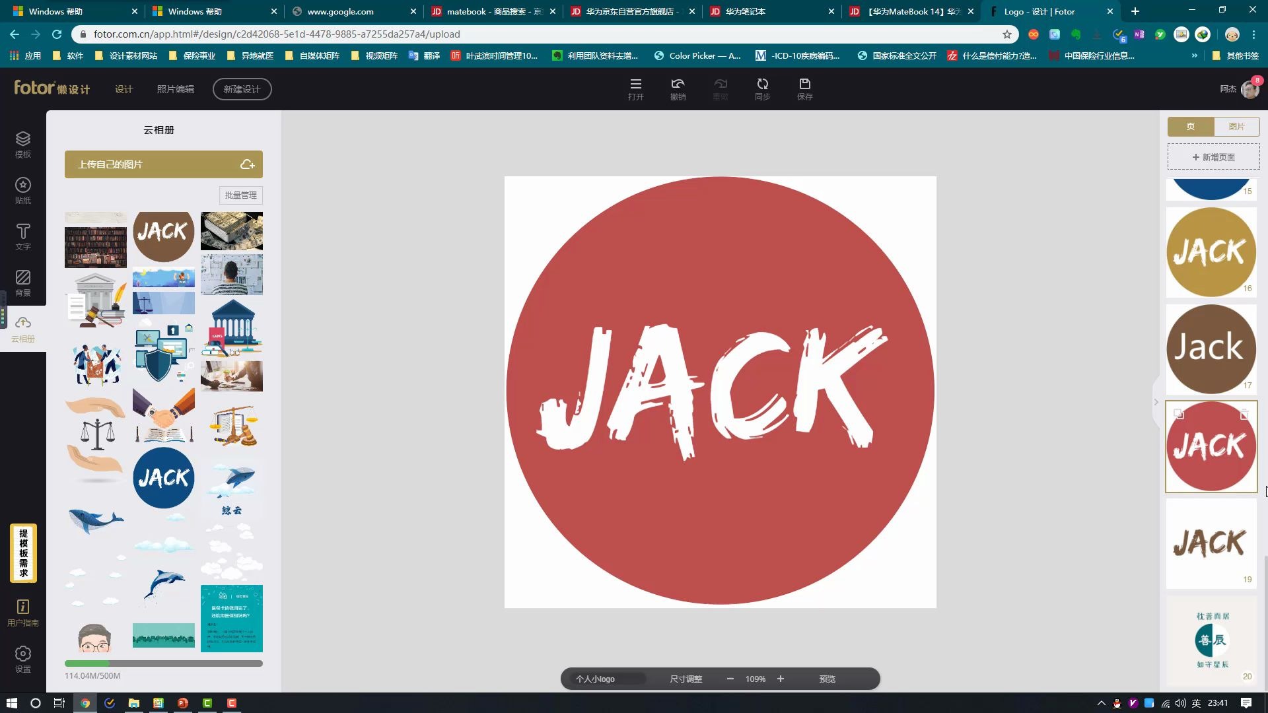Image resolution: width=1268 pixels, height=713 pixels.
Task: Open a new Chrome tab
Action: tap(1135, 11)
